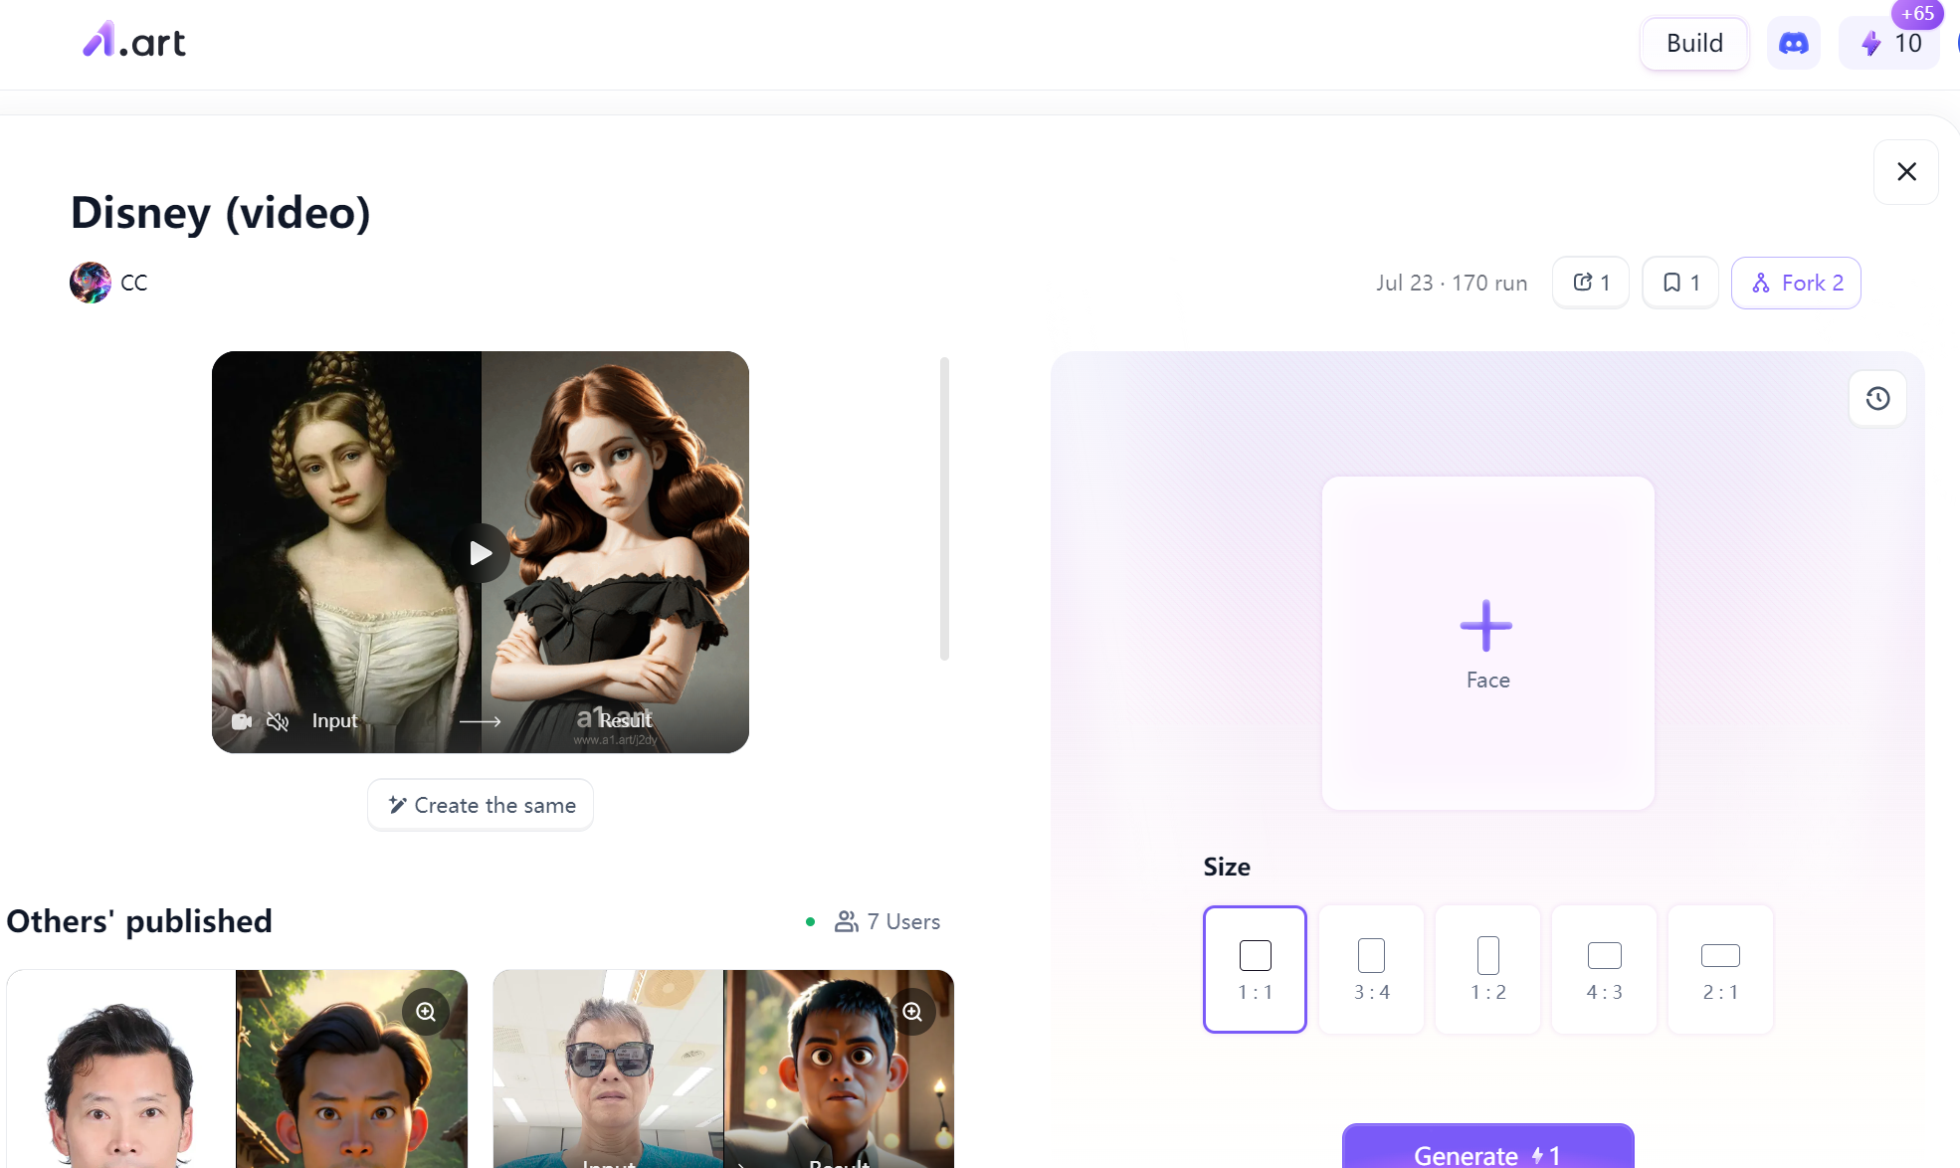This screenshot has width=1960, height=1168.
Task: Open the a1.art home logo
Action: (x=133, y=42)
